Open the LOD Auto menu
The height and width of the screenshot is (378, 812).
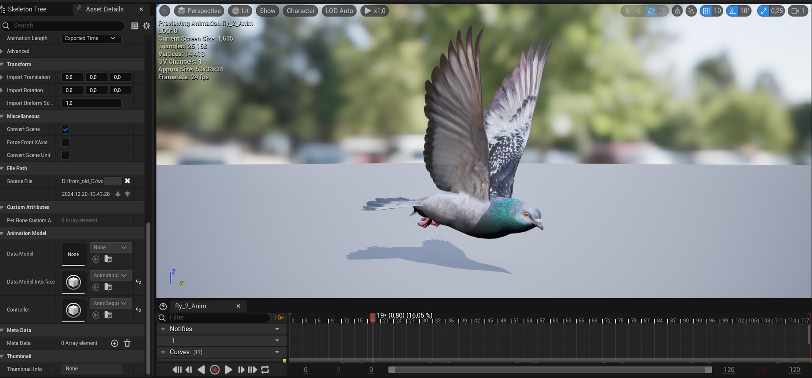click(x=339, y=11)
